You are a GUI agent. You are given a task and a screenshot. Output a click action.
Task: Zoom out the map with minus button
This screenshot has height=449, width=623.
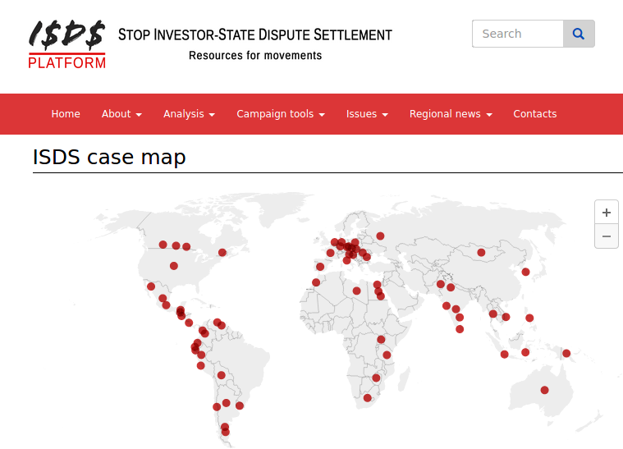coord(606,236)
